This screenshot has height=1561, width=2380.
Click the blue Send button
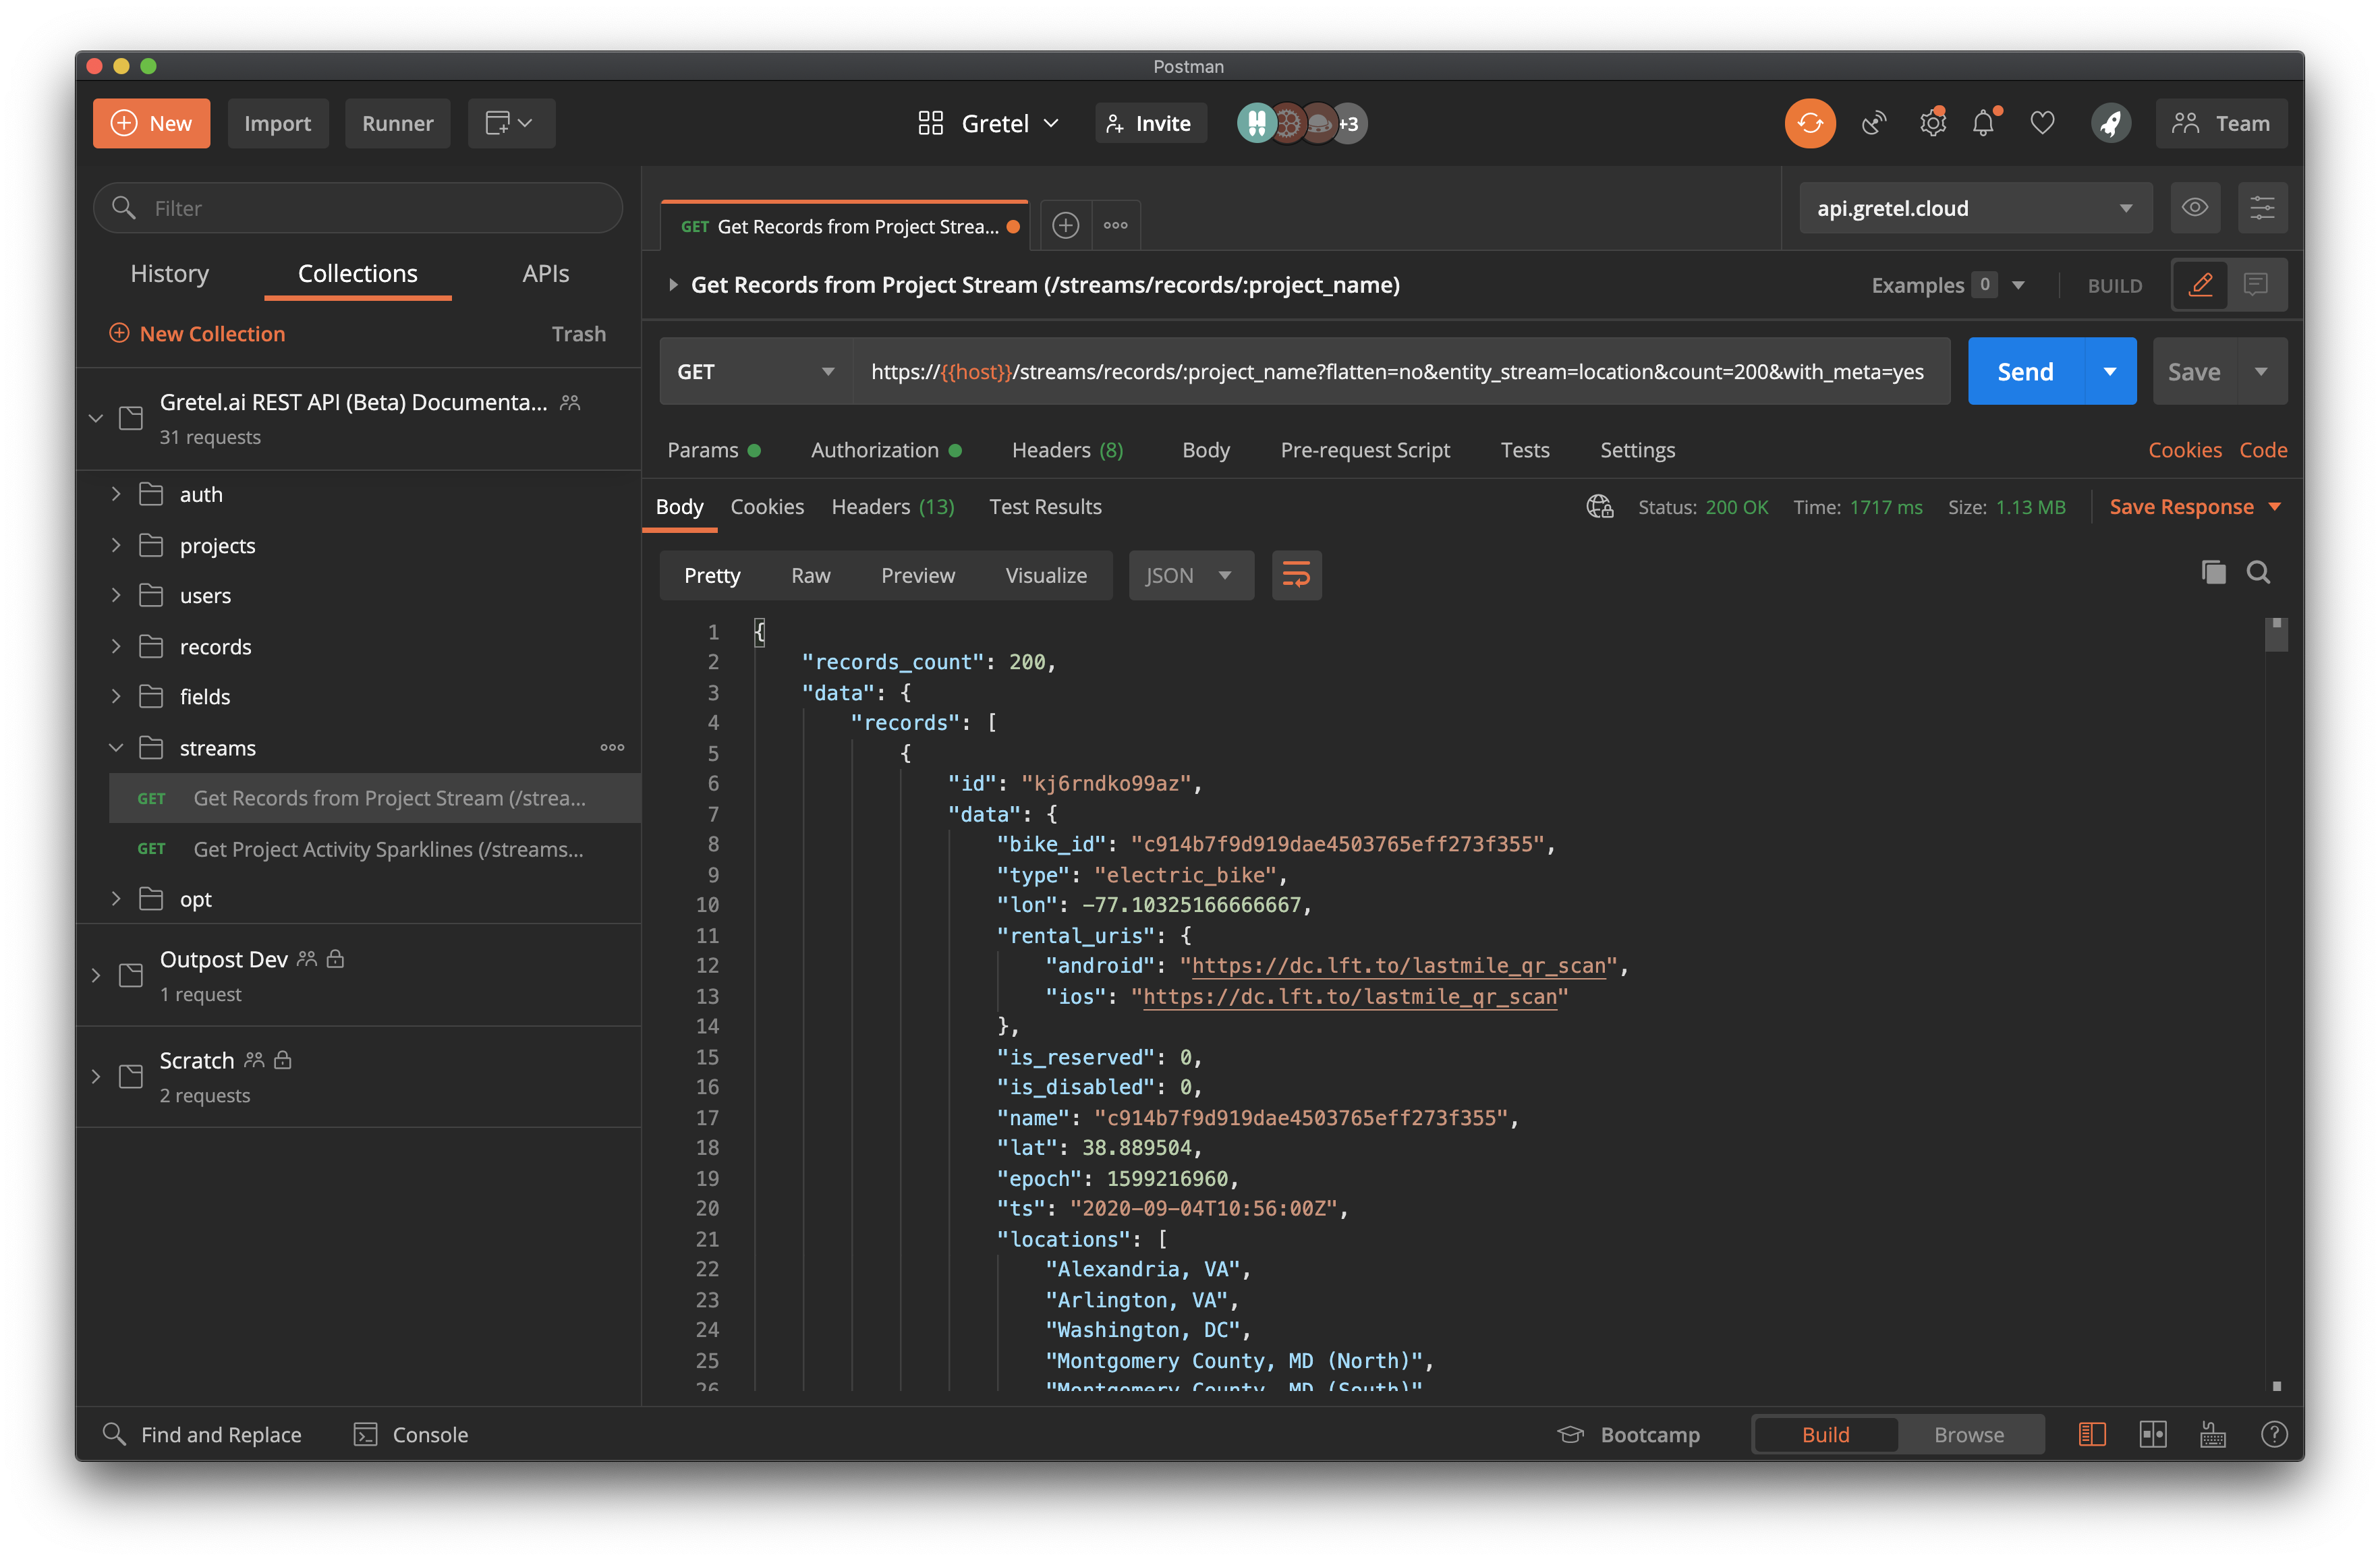2025,371
